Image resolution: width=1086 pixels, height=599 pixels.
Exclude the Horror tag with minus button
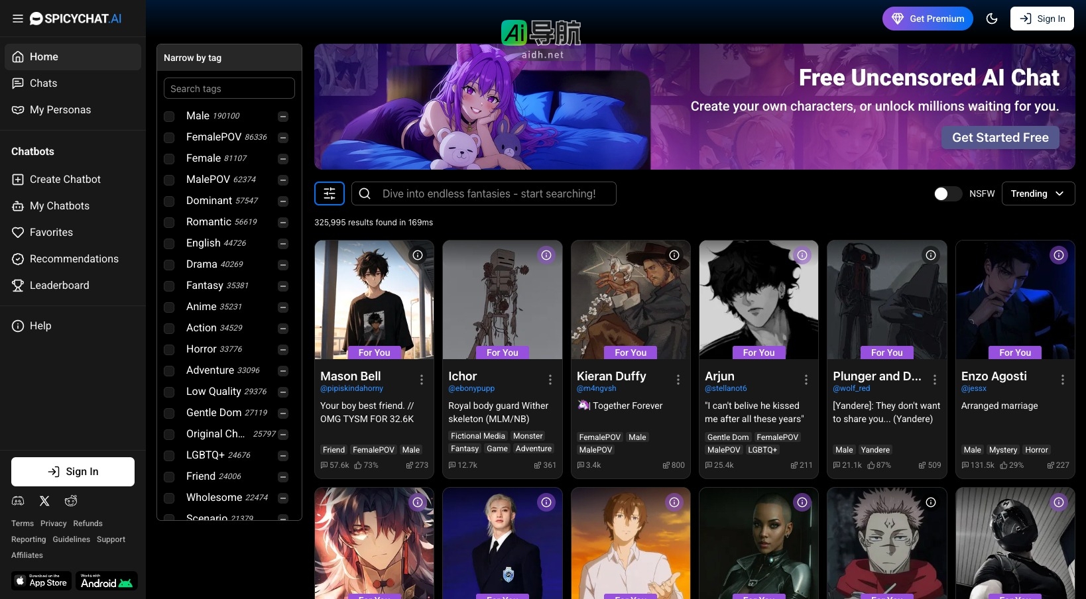[x=283, y=350]
